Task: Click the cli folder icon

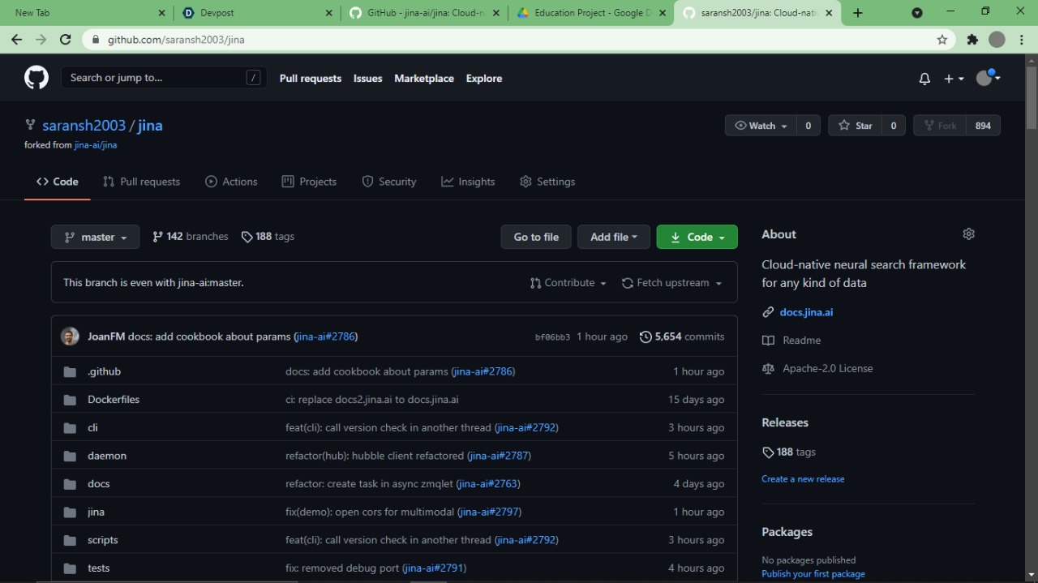Action: (x=70, y=427)
